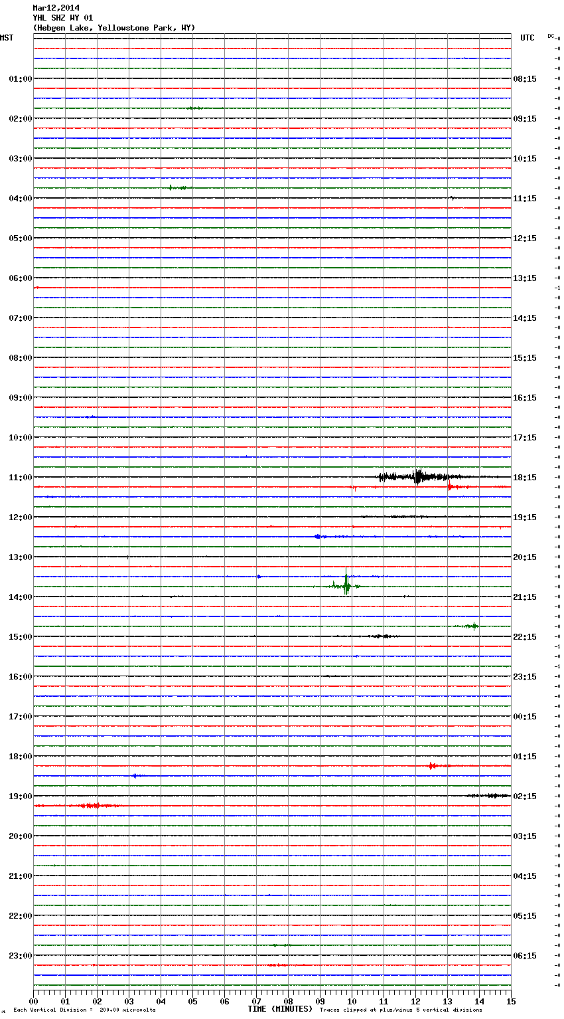Screen dimensions: 564x1019
Task: Select the 17:00 MST row label
Action: 21,717
